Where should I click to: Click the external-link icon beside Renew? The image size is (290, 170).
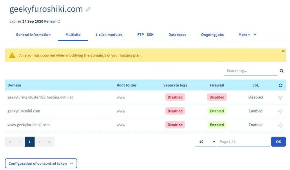58,21
